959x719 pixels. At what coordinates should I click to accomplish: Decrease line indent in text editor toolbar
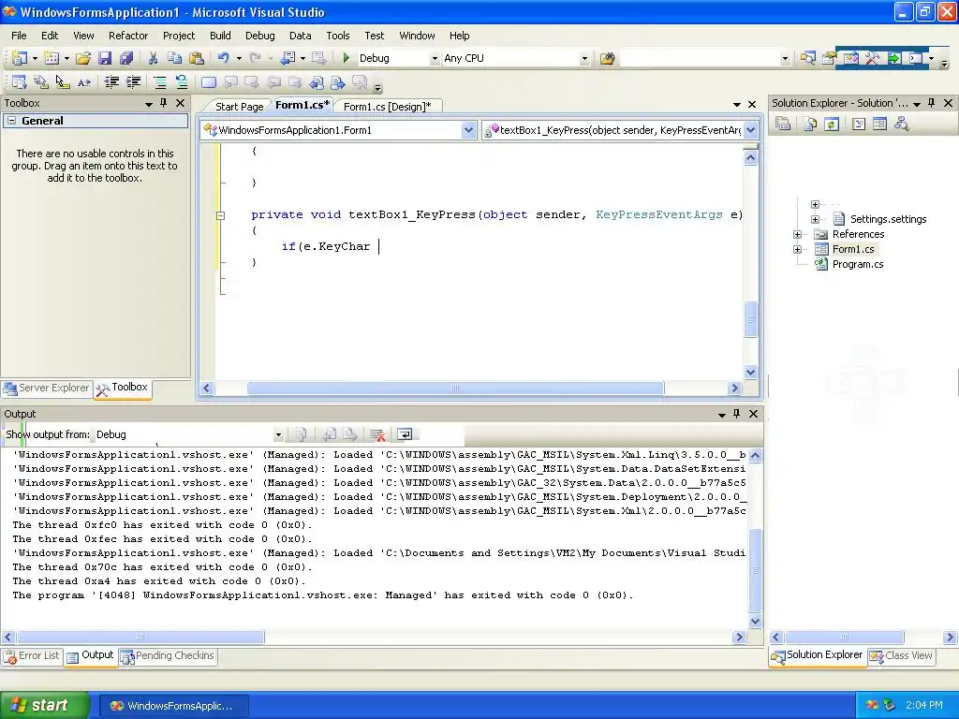coord(111,82)
